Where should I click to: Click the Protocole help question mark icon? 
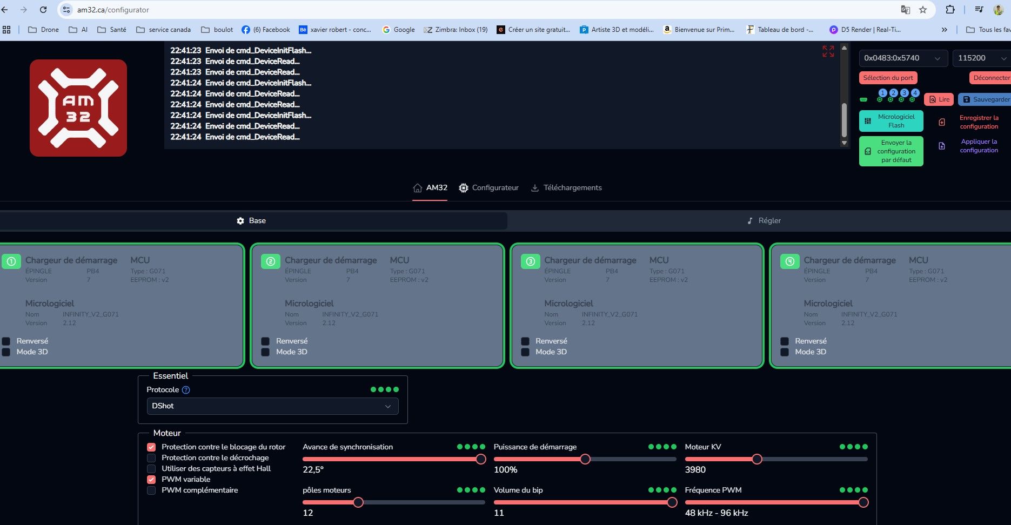186,390
